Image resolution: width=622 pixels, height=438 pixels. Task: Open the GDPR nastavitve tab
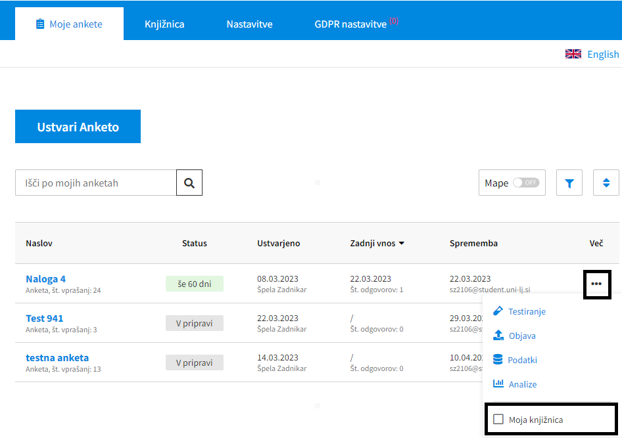(x=356, y=24)
